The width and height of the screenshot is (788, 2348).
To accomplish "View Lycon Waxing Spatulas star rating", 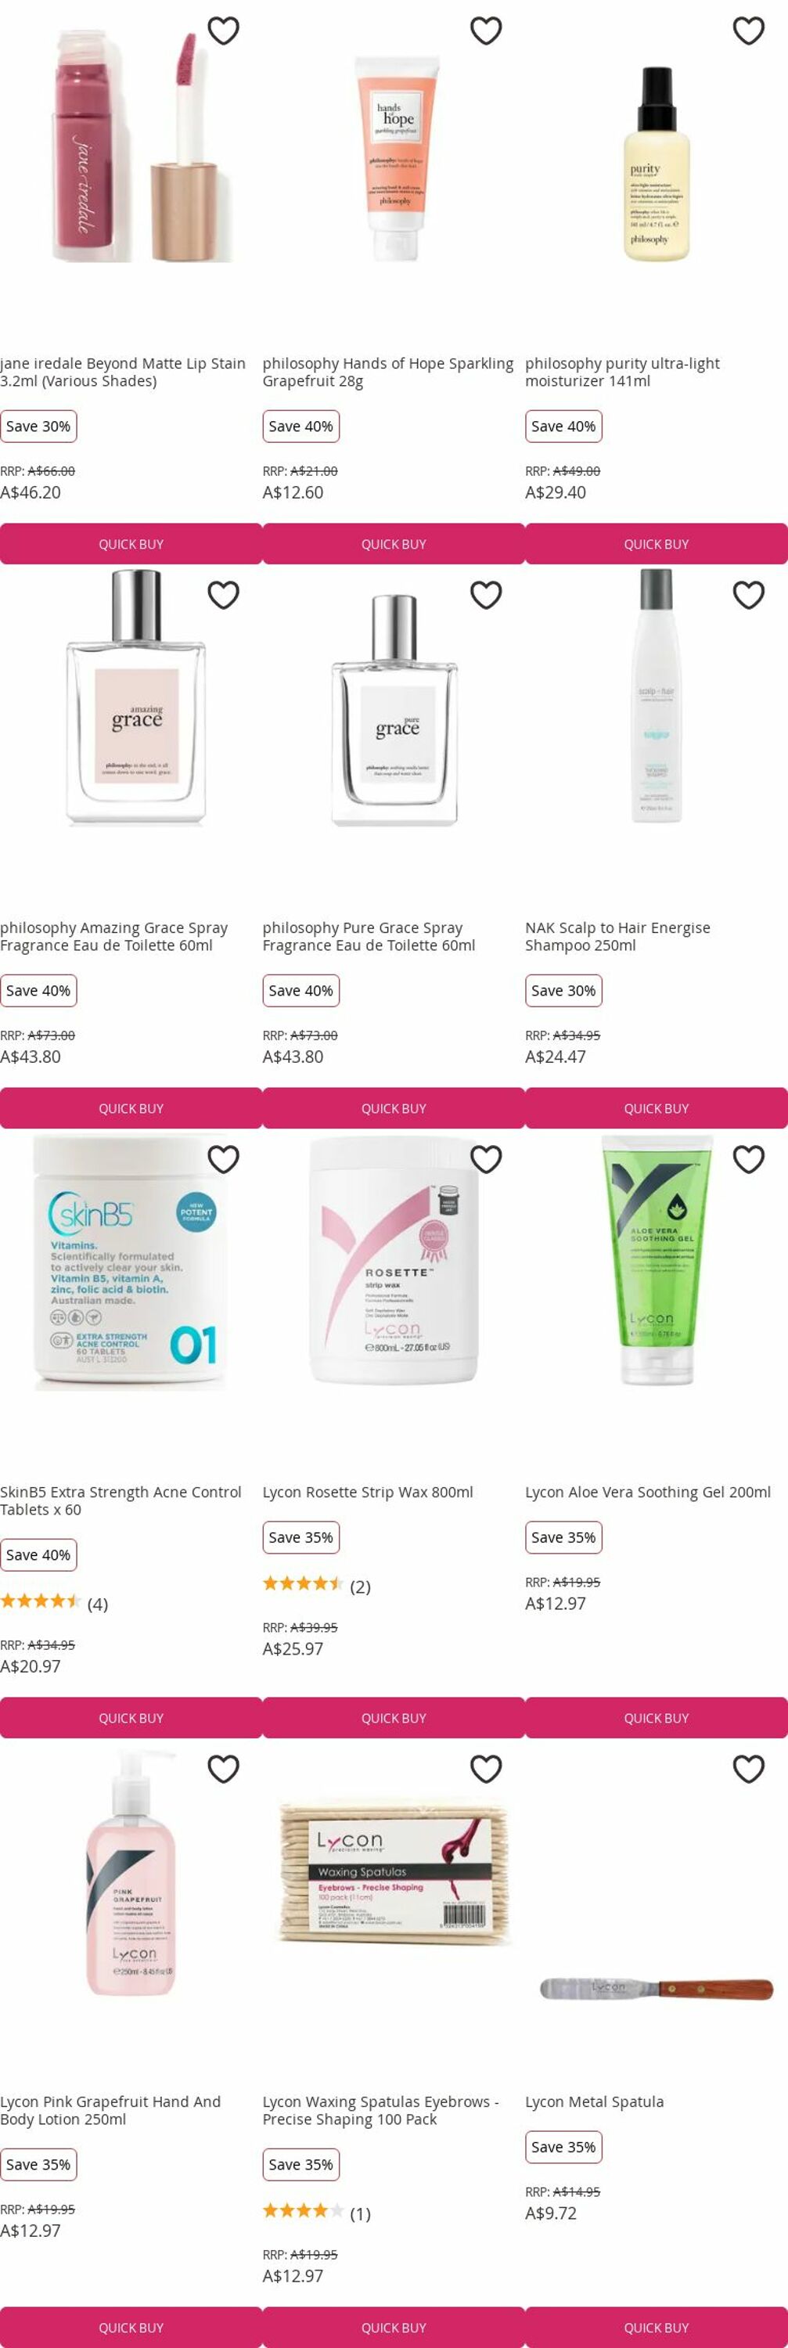I will click(316, 2213).
